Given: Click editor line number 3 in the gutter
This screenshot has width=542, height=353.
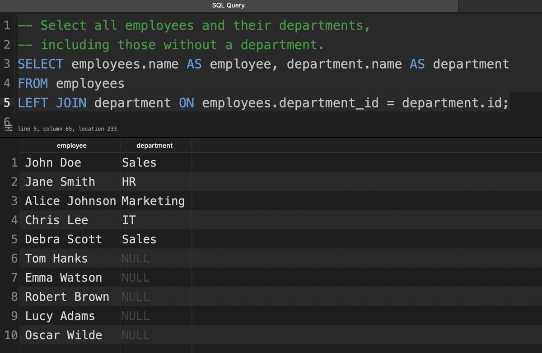Looking at the screenshot, I should [x=7, y=64].
